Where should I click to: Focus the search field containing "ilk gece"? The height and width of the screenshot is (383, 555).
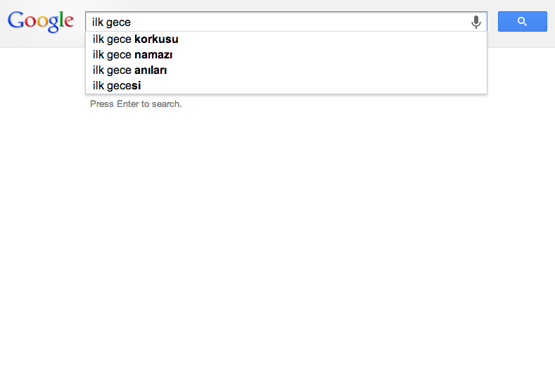(286, 22)
